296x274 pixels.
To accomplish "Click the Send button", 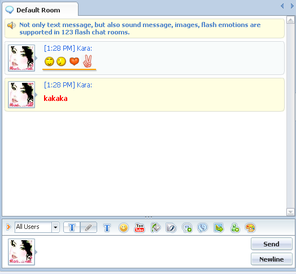I will [272, 244].
